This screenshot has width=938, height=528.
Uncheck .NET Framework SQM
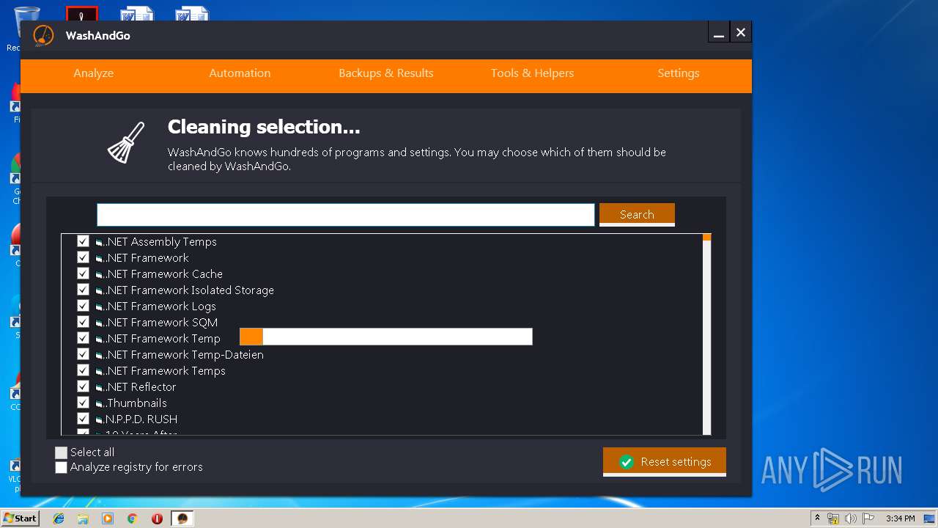click(x=83, y=322)
